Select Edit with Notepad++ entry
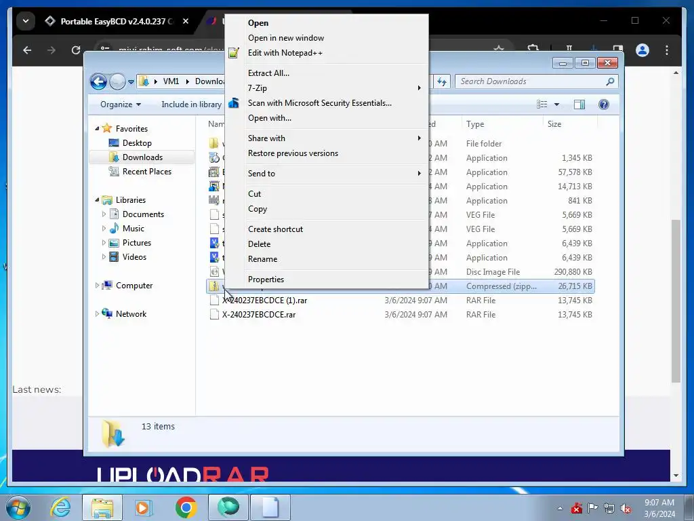This screenshot has height=521, width=694. [x=285, y=53]
